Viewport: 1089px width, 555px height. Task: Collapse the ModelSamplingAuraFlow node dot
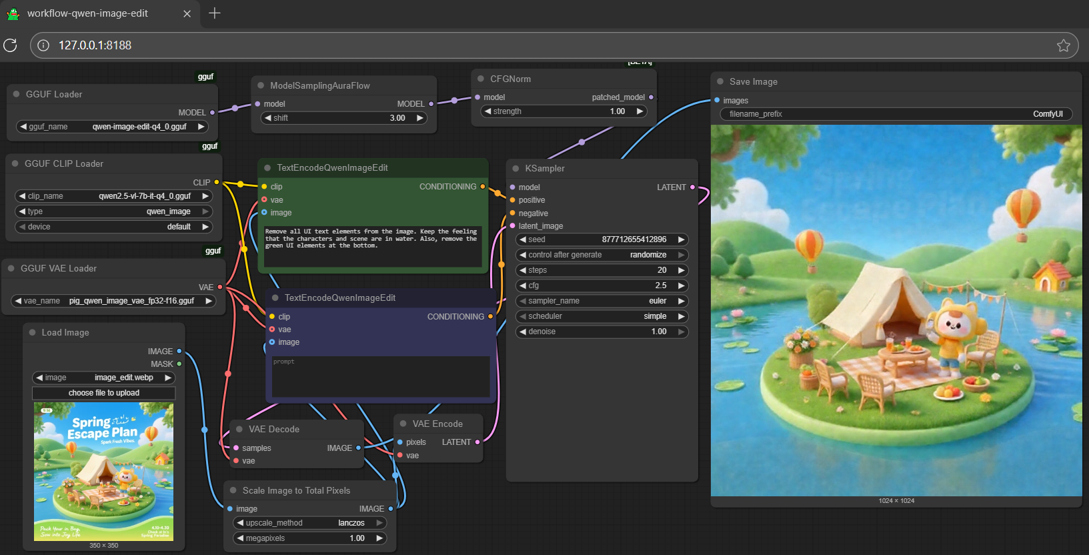point(261,85)
